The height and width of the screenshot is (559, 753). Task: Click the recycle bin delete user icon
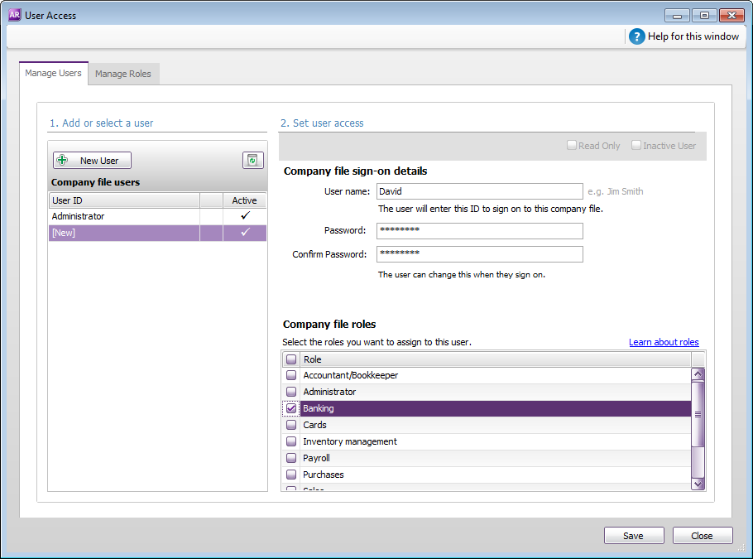pos(252,161)
